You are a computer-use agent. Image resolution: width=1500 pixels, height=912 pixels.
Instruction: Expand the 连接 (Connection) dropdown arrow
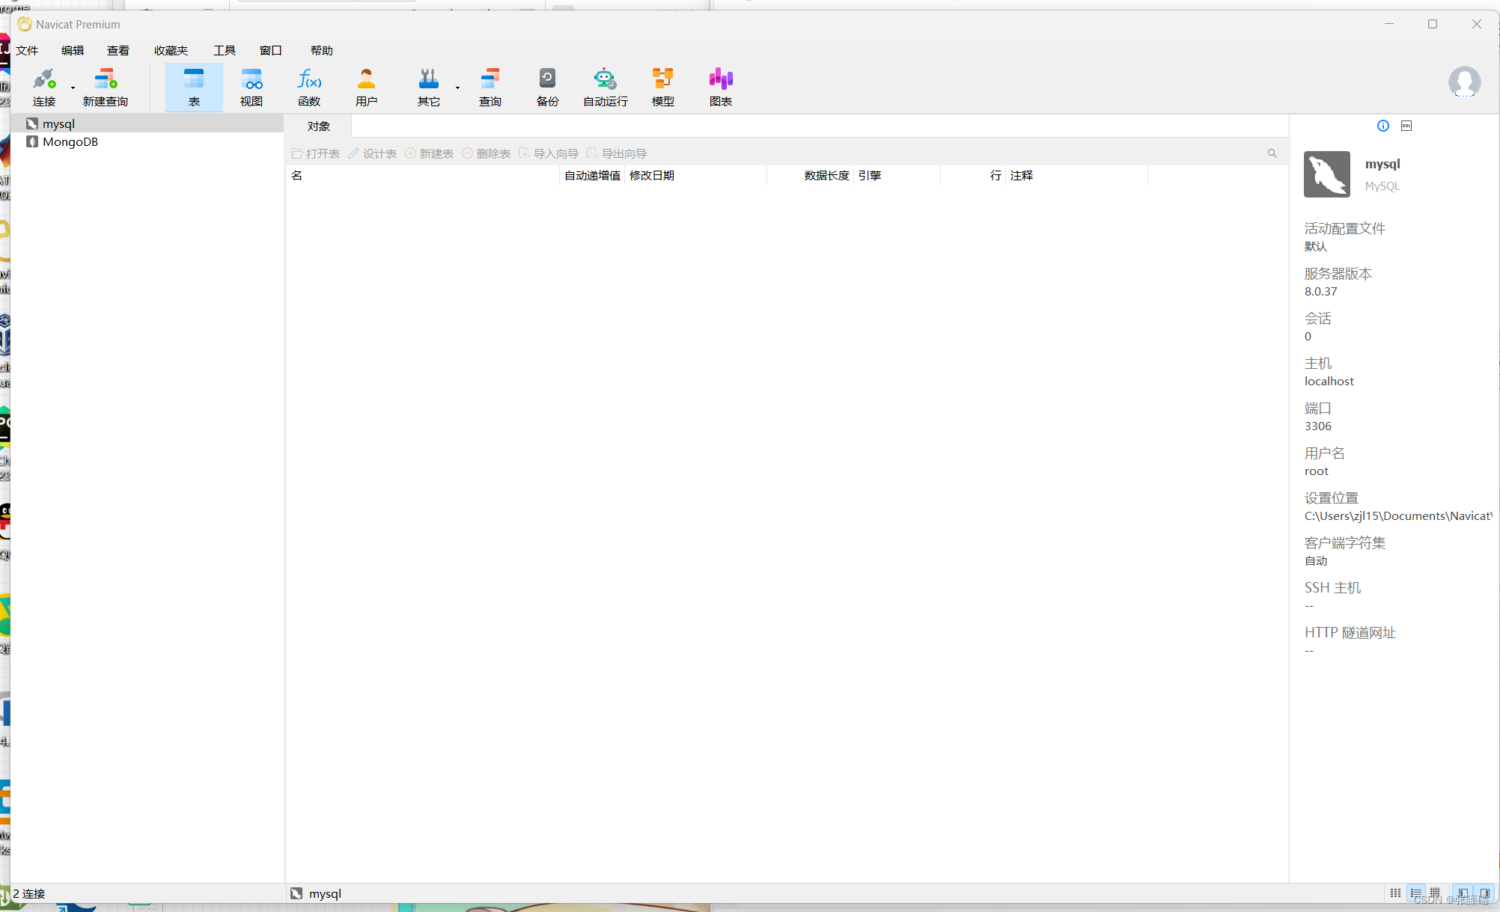(x=73, y=88)
